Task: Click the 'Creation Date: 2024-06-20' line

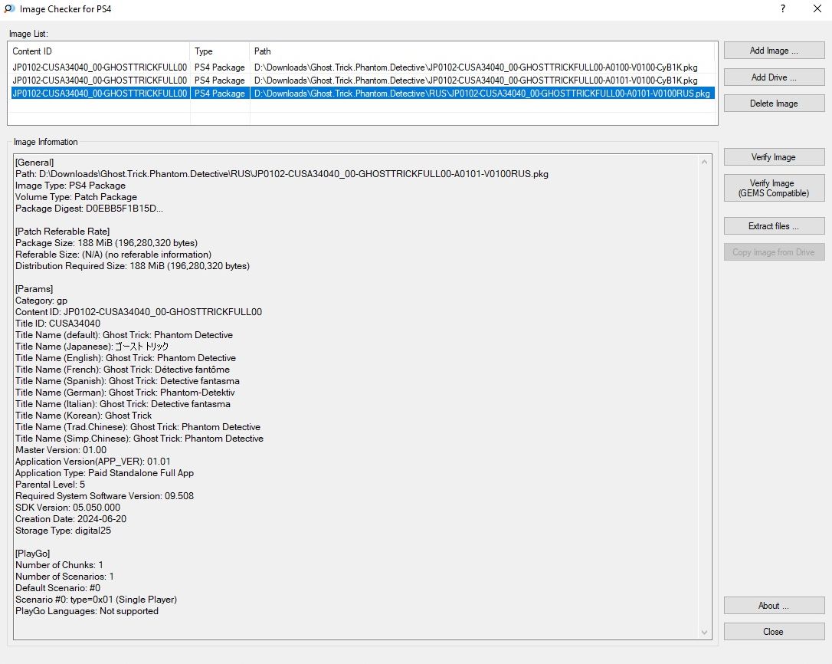Action: click(x=71, y=520)
